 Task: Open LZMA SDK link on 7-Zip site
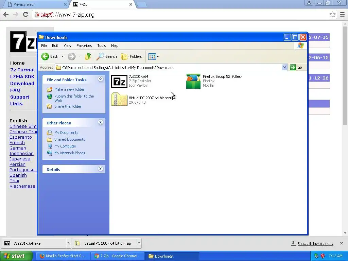(x=22, y=76)
